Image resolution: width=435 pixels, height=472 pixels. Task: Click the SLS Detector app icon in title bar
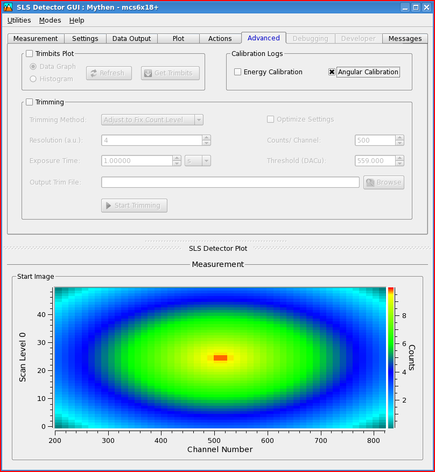click(x=8, y=7)
